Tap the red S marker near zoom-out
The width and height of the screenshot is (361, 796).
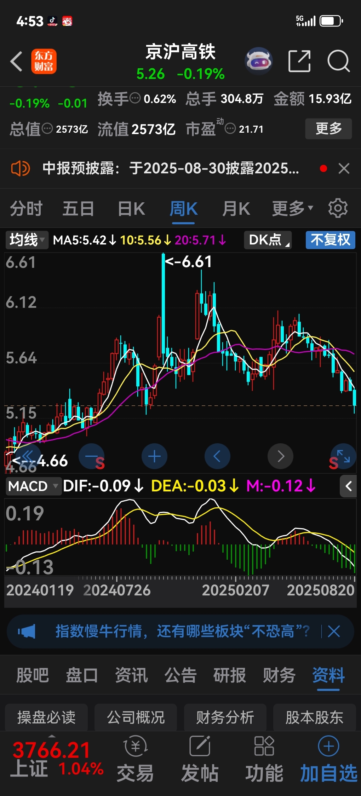coord(100,463)
